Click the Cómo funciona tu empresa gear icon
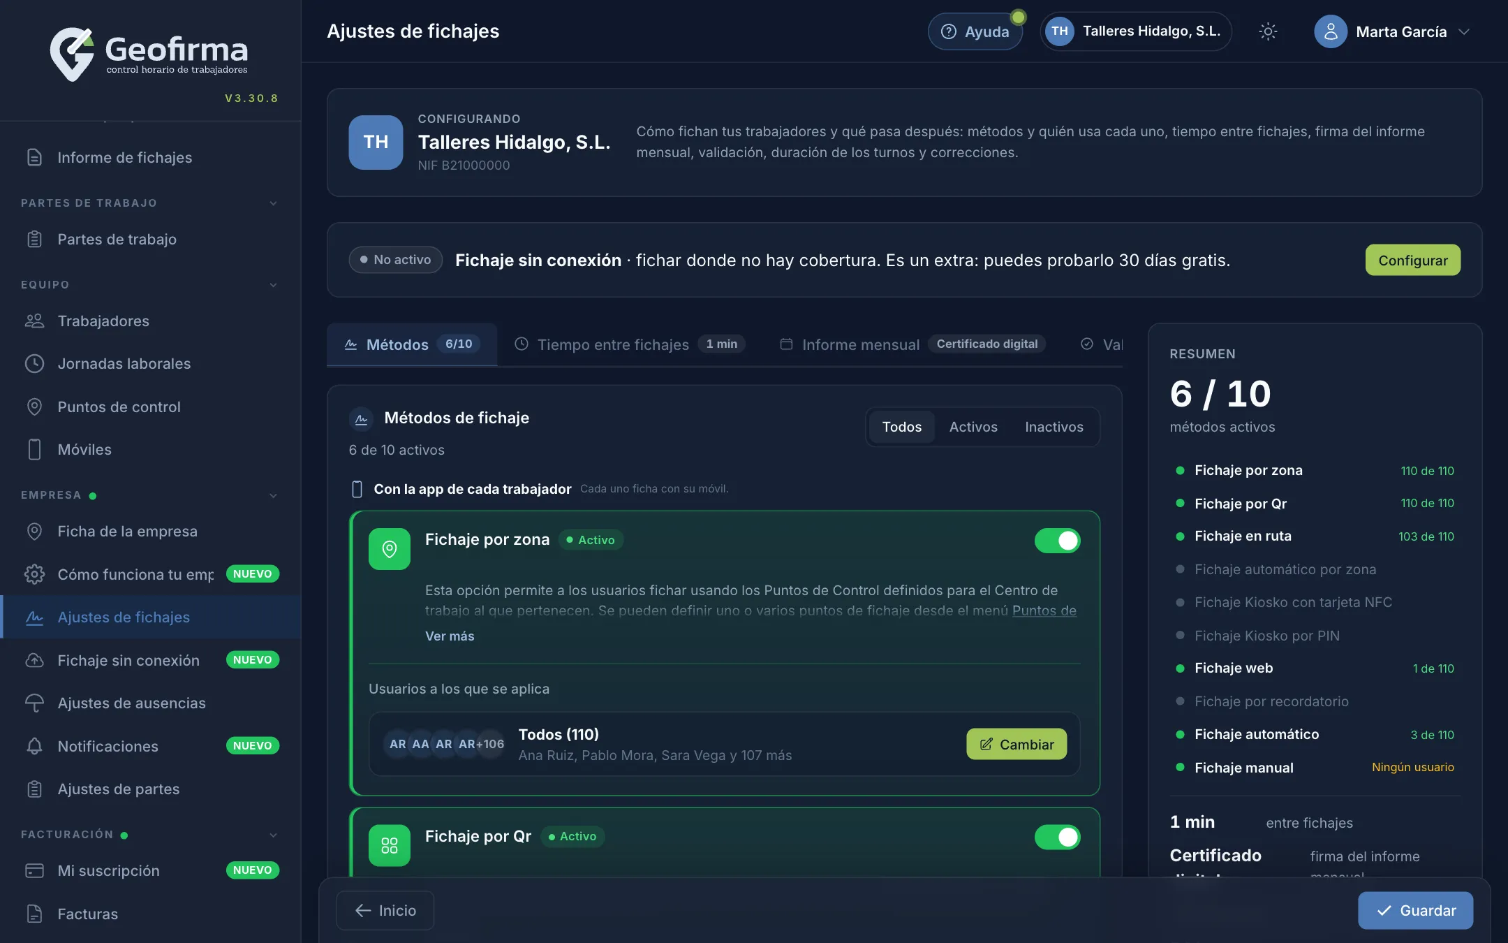This screenshot has width=1508, height=943. pyautogui.click(x=34, y=574)
